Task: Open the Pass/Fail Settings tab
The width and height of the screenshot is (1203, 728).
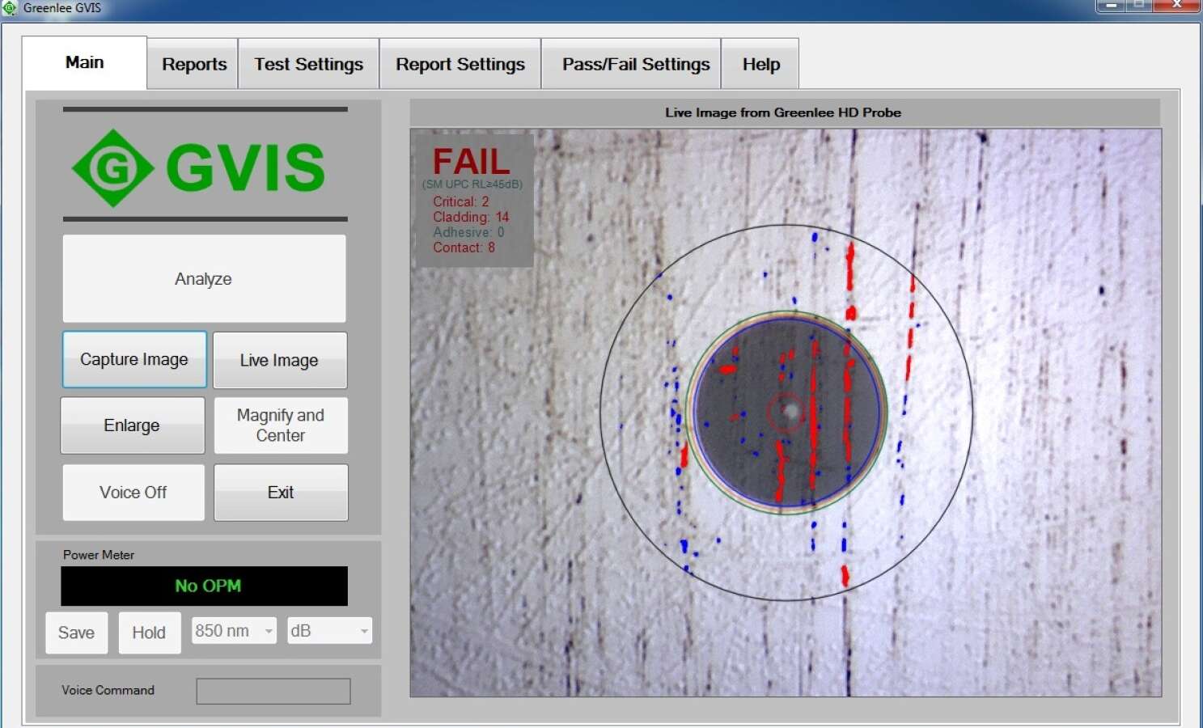Action: (x=635, y=64)
